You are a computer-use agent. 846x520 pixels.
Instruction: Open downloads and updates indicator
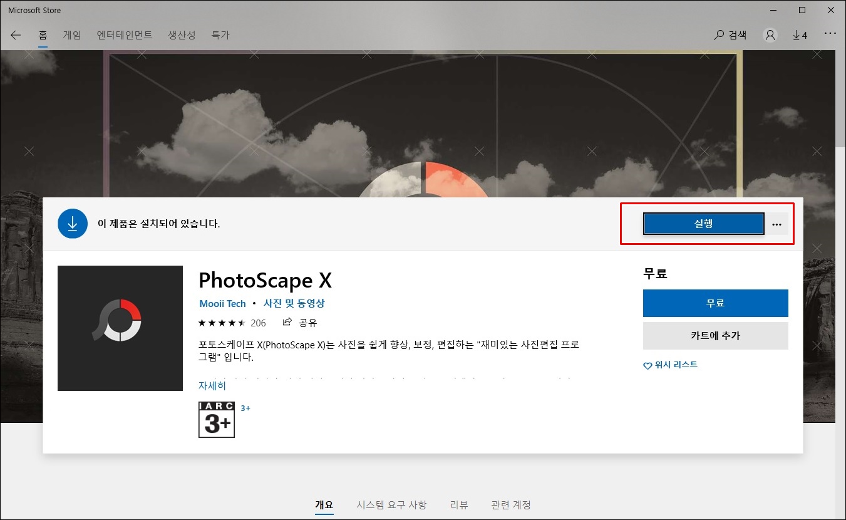[800, 35]
